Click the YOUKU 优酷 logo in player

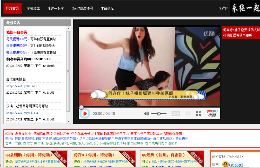tap(212, 114)
